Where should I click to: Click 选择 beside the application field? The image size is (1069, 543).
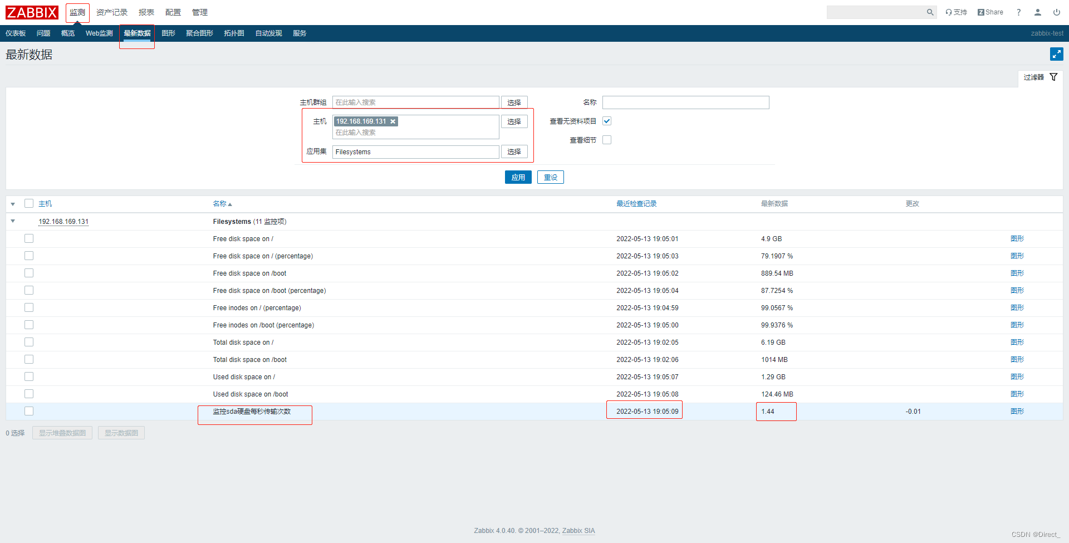[x=514, y=151]
